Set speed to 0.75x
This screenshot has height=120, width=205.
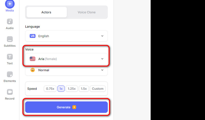50,89
